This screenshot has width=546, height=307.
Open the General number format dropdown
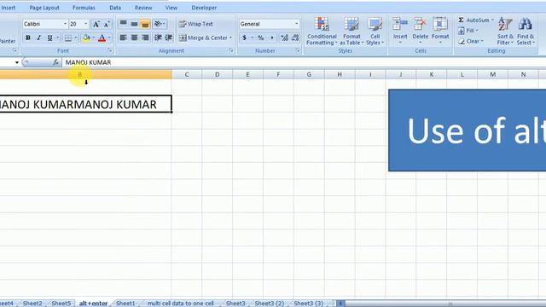click(x=296, y=24)
